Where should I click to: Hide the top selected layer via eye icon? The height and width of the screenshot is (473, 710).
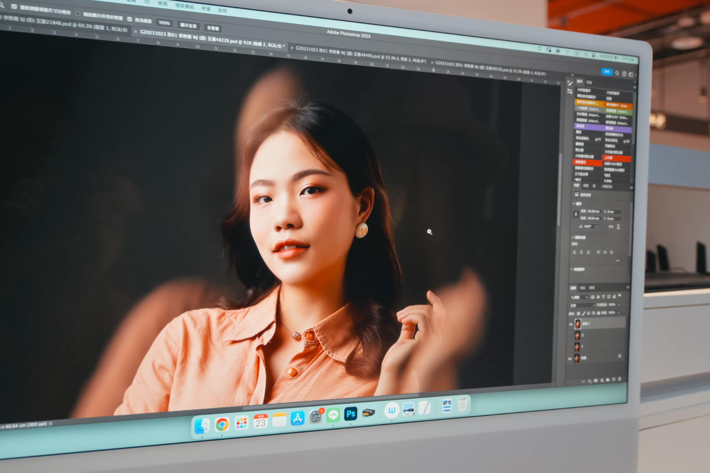571,324
